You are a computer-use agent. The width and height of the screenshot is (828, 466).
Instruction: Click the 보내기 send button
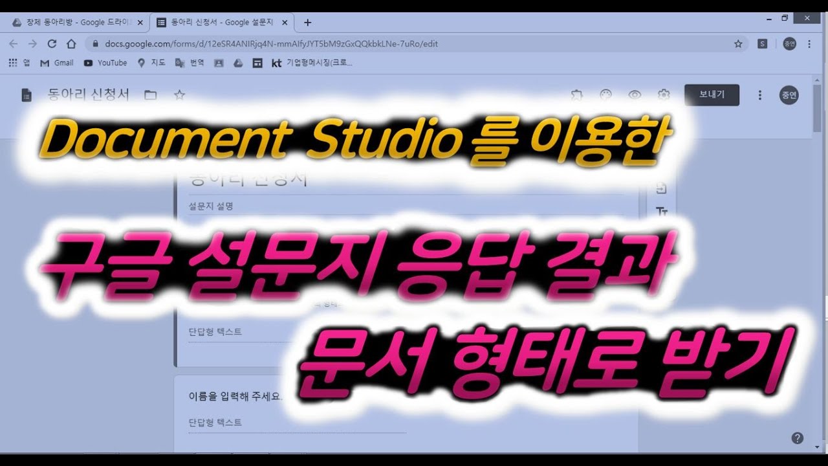pyautogui.click(x=712, y=95)
